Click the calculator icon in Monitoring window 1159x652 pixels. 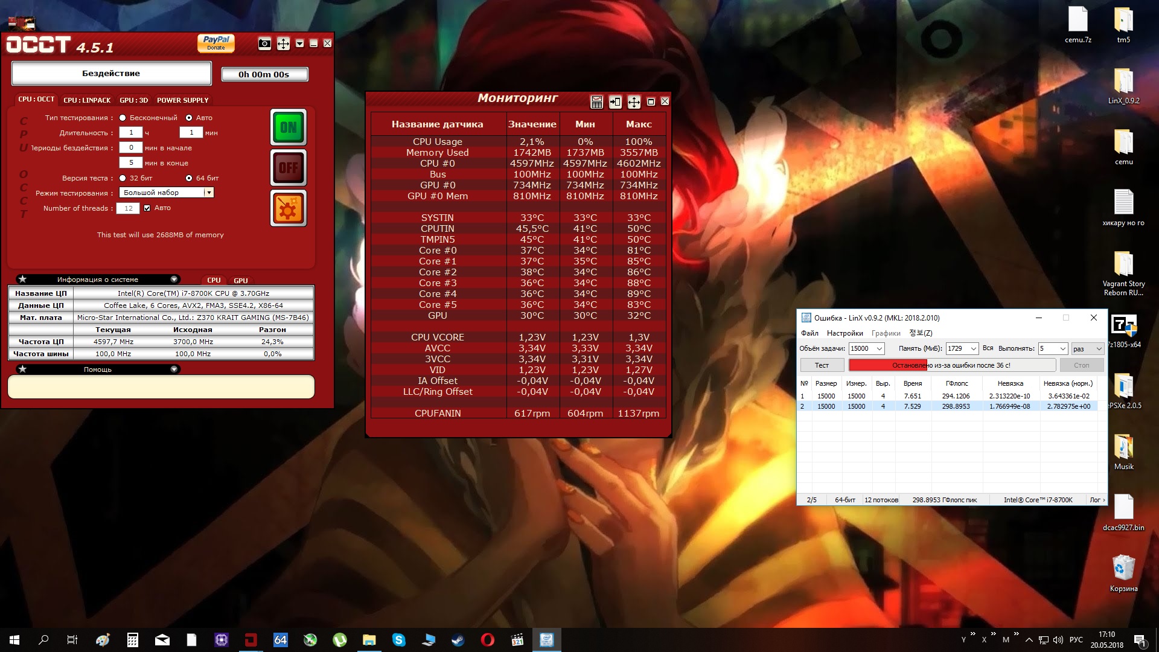596,102
